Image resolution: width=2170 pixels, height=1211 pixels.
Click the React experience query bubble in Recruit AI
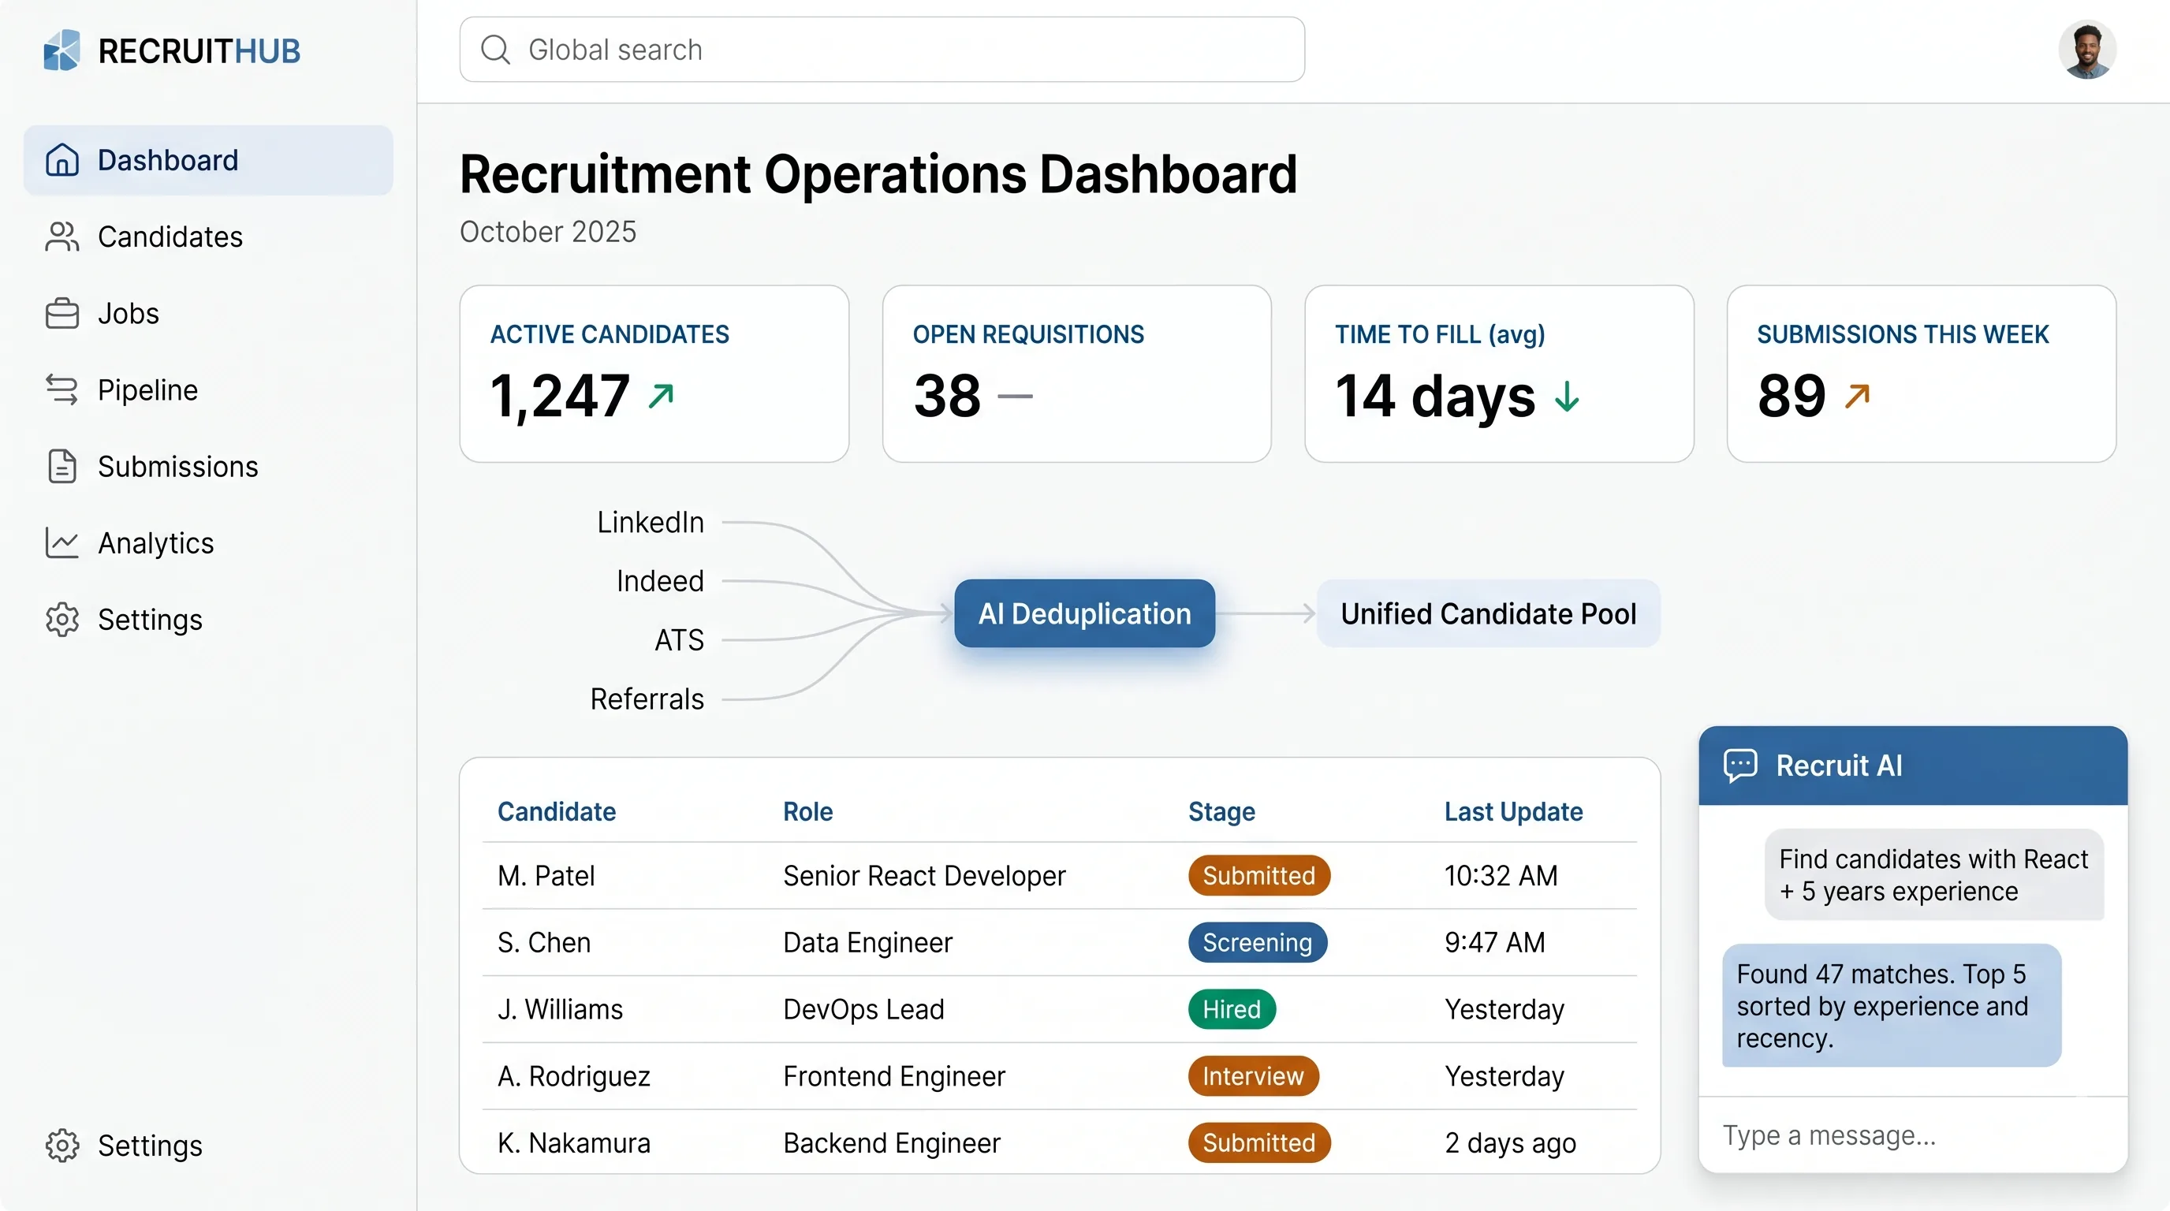click(x=1933, y=875)
